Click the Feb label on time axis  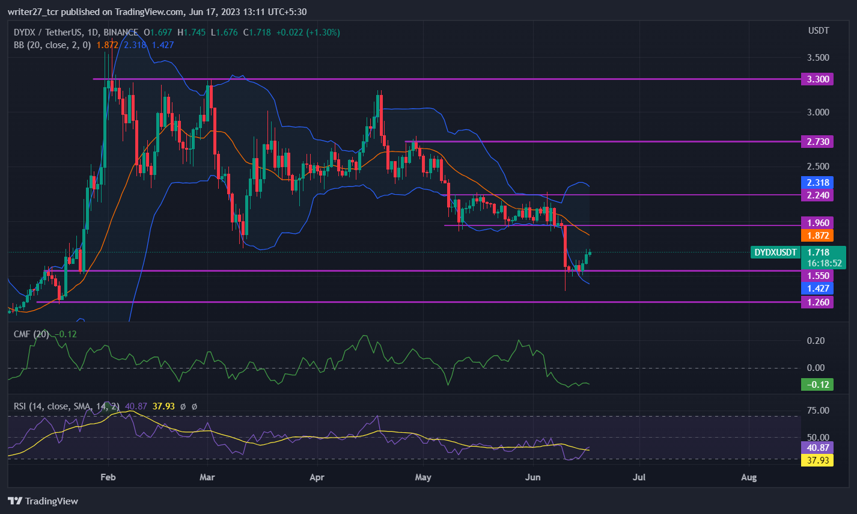(x=108, y=477)
